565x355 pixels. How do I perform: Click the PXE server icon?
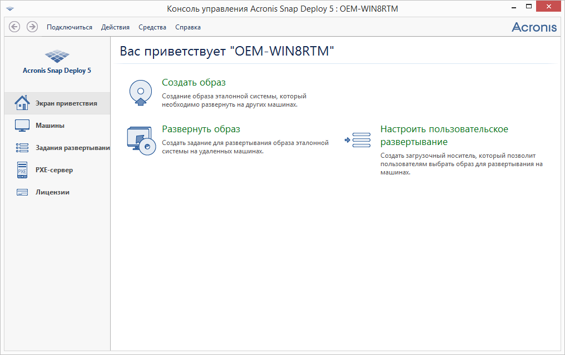click(22, 170)
